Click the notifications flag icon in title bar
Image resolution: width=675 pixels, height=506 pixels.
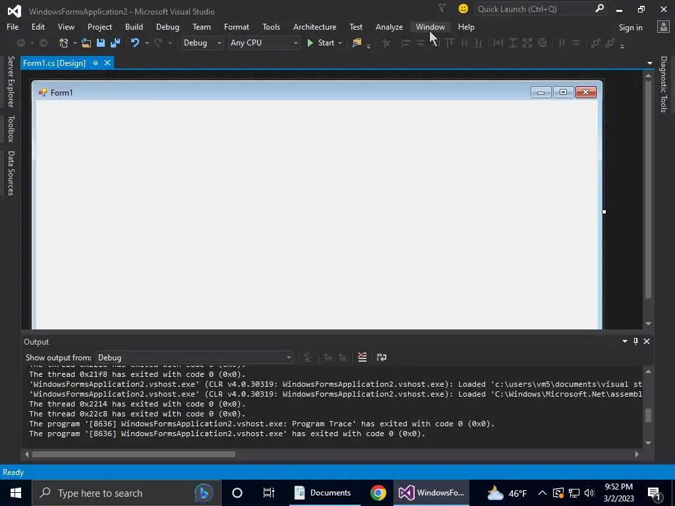click(442, 8)
